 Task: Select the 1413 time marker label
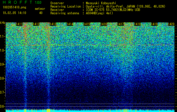(53, 24)
